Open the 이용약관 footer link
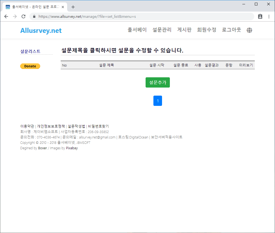 pyautogui.click(x=27, y=126)
